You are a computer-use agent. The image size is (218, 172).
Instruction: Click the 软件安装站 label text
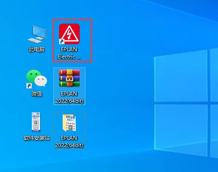(37, 138)
